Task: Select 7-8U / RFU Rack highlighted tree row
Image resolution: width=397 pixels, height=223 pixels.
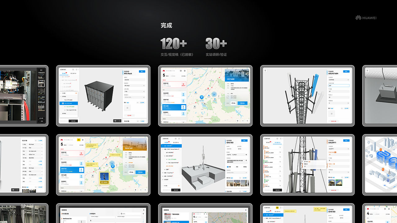Action: pos(69,103)
